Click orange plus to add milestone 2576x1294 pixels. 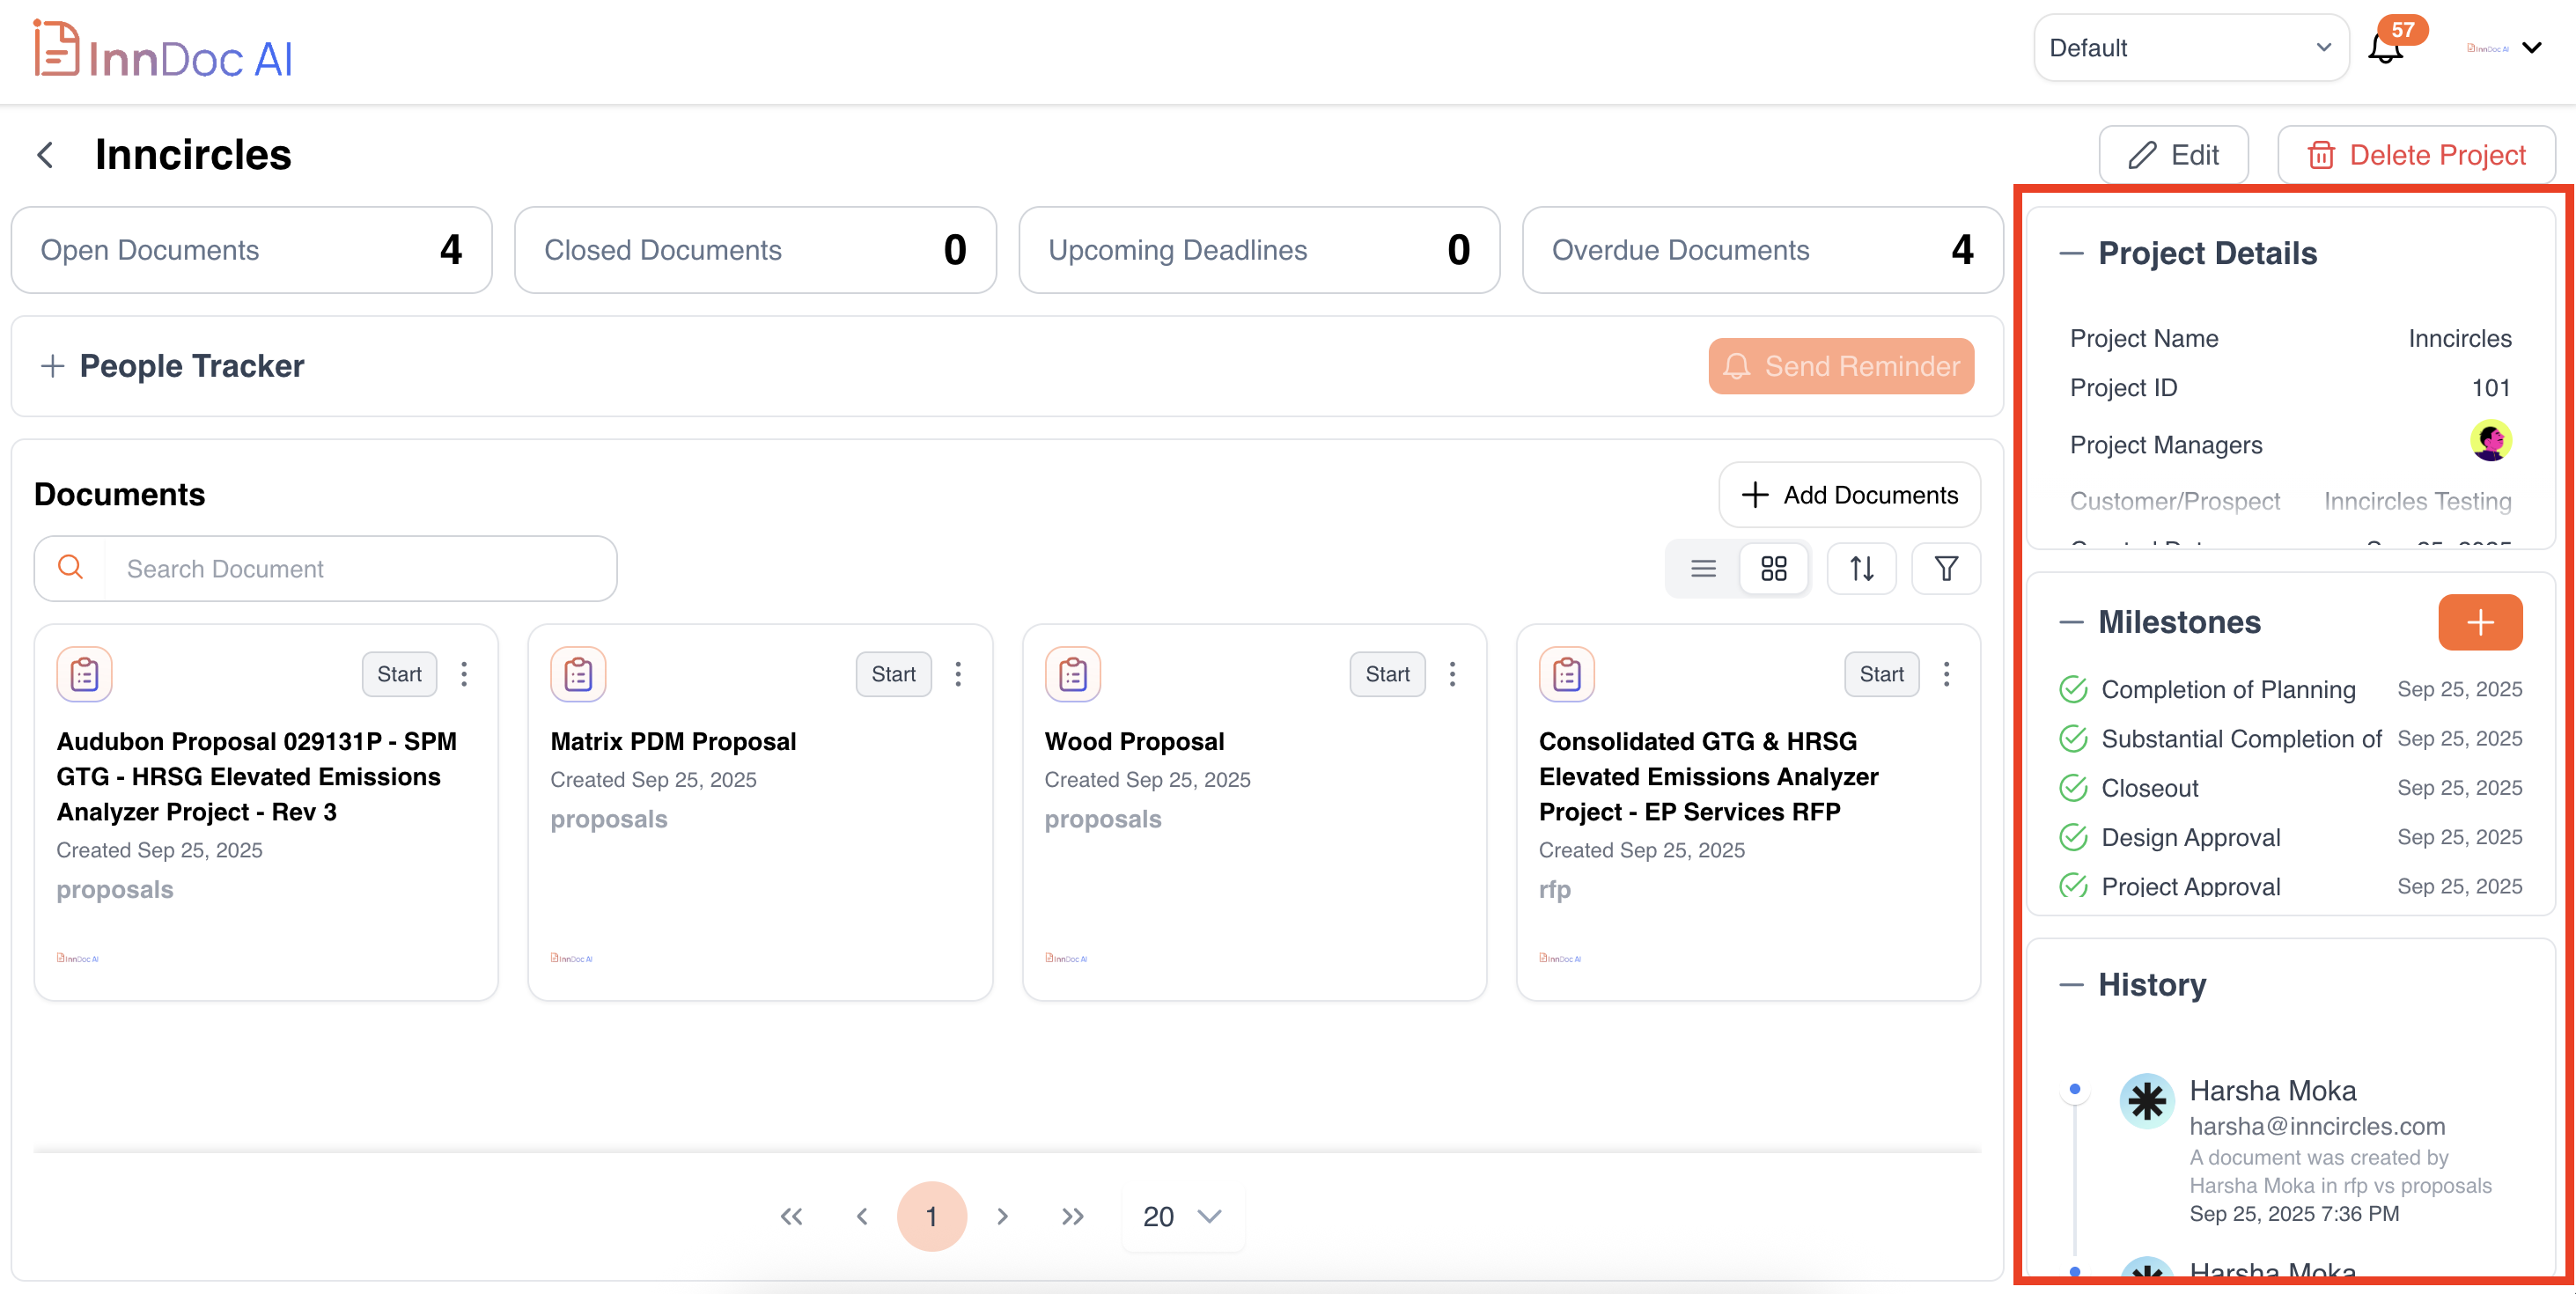2479,622
